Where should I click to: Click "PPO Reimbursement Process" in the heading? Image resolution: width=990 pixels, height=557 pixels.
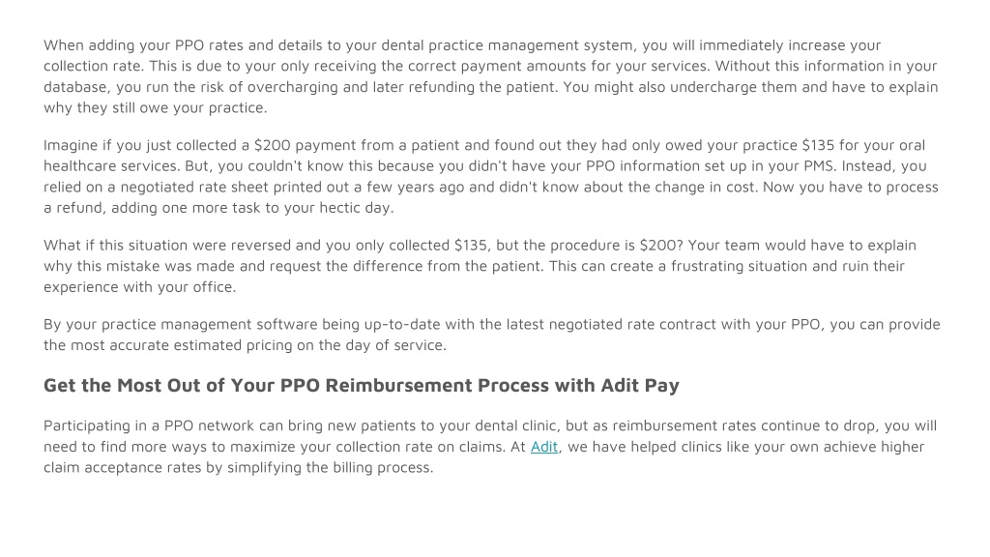[x=414, y=385]
